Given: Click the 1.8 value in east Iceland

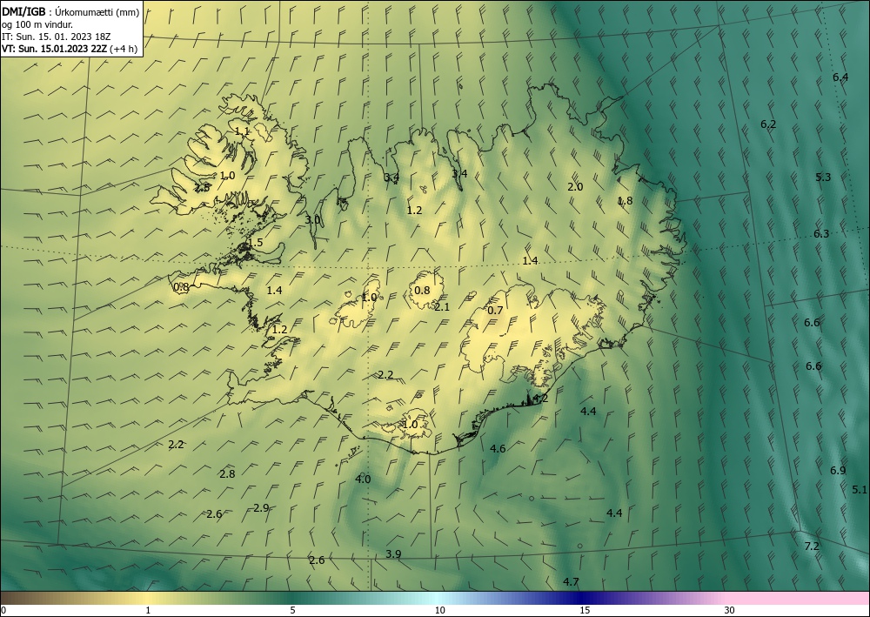Looking at the screenshot, I should pyautogui.click(x=625, y=200).
